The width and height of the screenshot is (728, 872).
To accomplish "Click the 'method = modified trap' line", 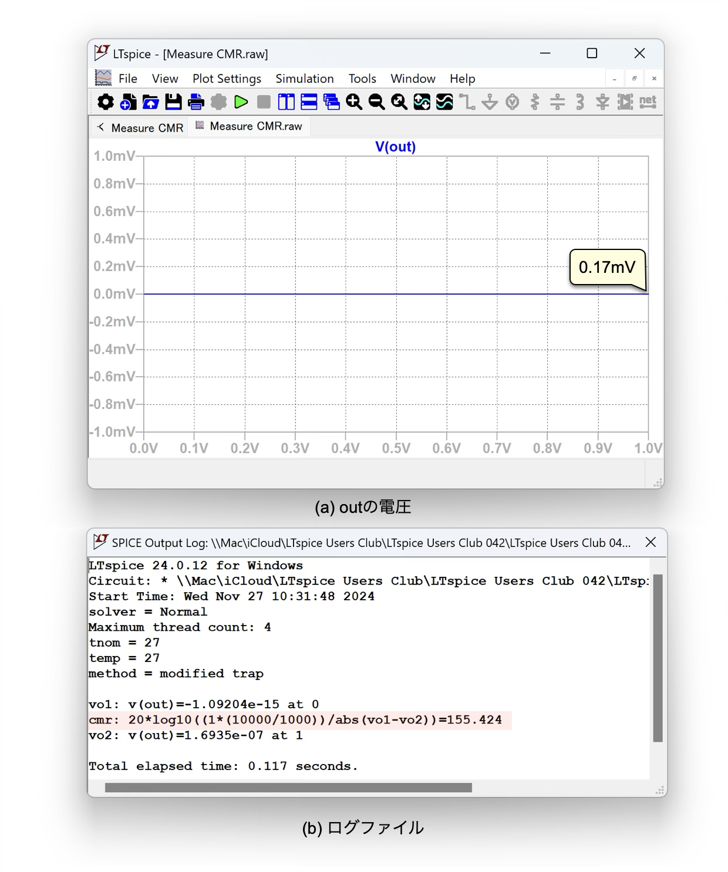I will 176,674.
